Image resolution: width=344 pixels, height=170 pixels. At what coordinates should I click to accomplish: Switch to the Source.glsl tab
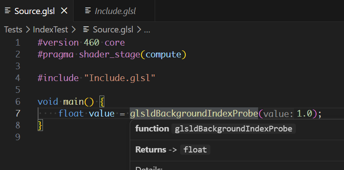tap(35, 11)
